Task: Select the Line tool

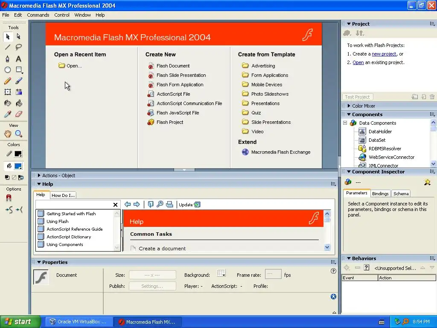Action: point(8,47)
